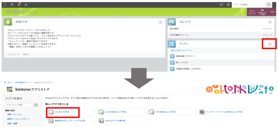278x127 pixels.
Task: Focus the アプリストア検索 input field
Action: point(19,105)
